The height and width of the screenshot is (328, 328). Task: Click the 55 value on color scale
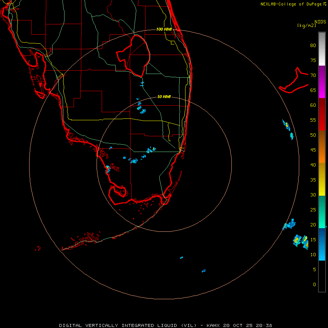(313, 120)
